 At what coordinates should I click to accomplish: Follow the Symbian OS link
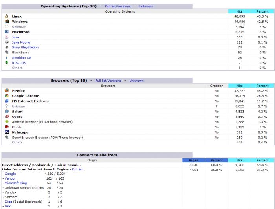[x=22, y=58]
